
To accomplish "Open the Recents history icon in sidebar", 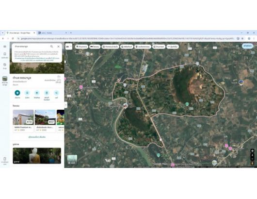I will [5, 65].
